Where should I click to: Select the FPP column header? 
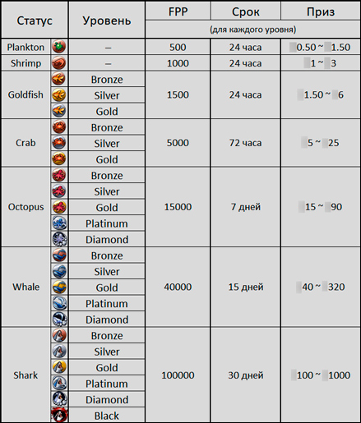click(x=178, y=11)
